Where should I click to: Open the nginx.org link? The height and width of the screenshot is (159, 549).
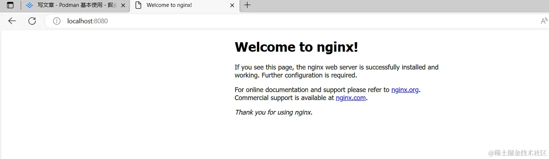pos(405,90)
